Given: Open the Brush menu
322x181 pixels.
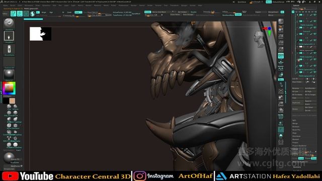Looking at the screenshot, I should [x=13, y=6].
